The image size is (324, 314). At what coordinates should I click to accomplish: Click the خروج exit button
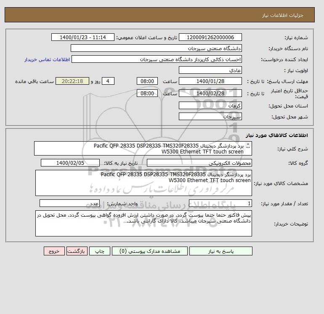[54, 251]
